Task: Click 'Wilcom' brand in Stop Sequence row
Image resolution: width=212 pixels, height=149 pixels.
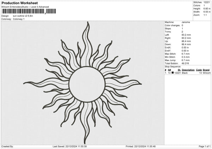Action: point(207,73)
